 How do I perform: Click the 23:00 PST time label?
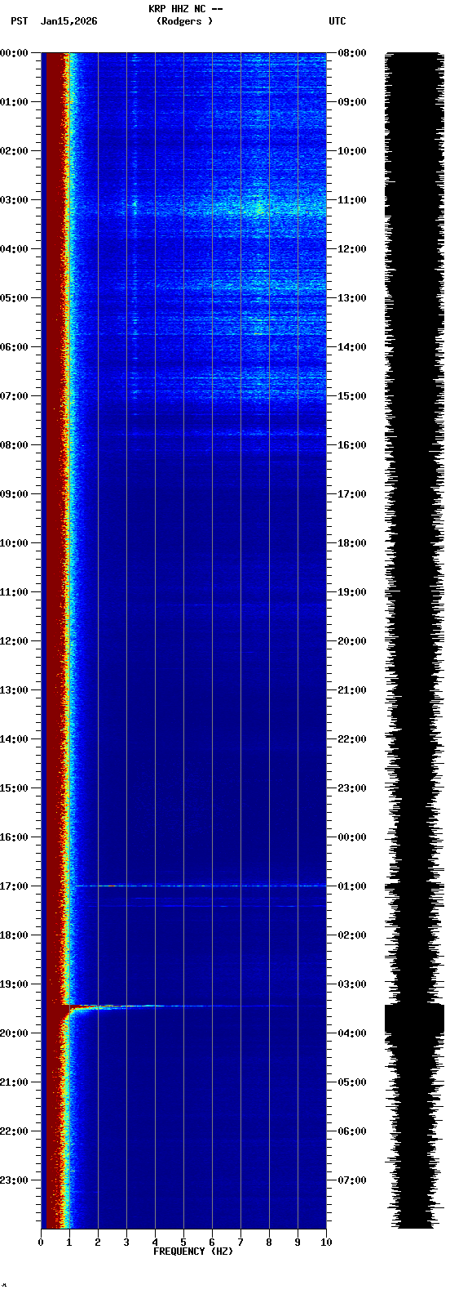click(x=14, y=1180)
